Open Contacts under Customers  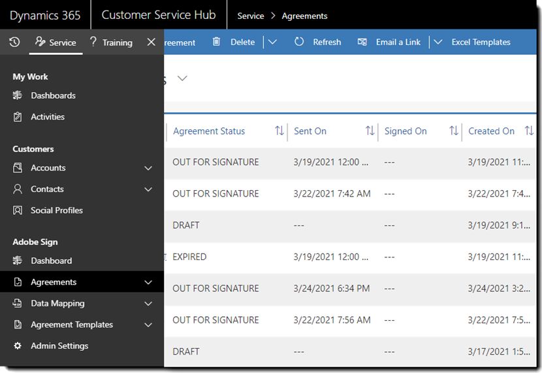82,189
